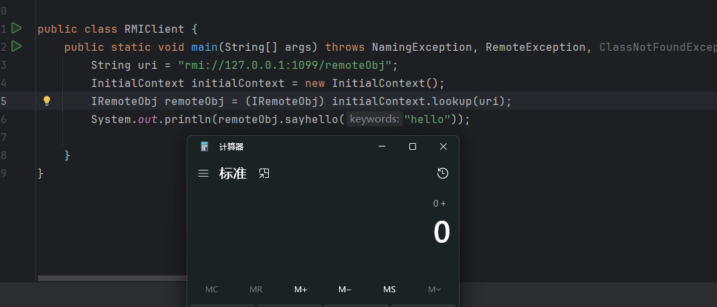Open the Calculator hamburger navigation menu

pos(203,174)
